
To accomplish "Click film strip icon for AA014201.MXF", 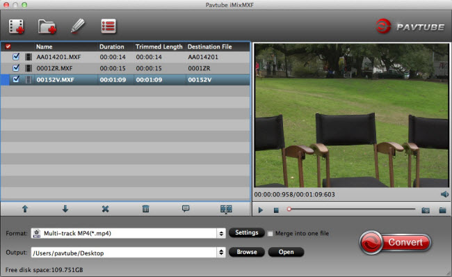I will point(29,57).
